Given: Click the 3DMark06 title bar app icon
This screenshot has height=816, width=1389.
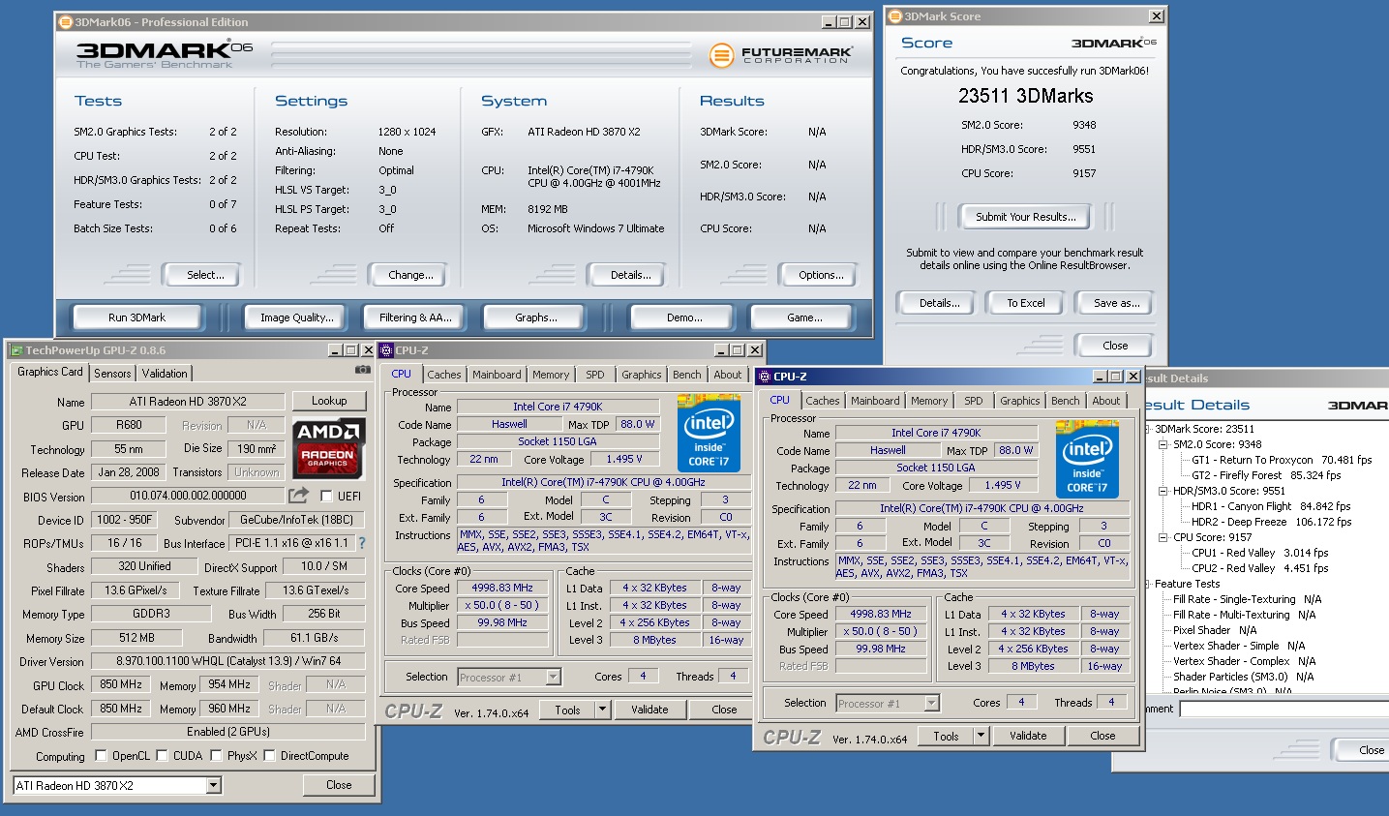Looking at the screenshot, I should pos(66,21).
